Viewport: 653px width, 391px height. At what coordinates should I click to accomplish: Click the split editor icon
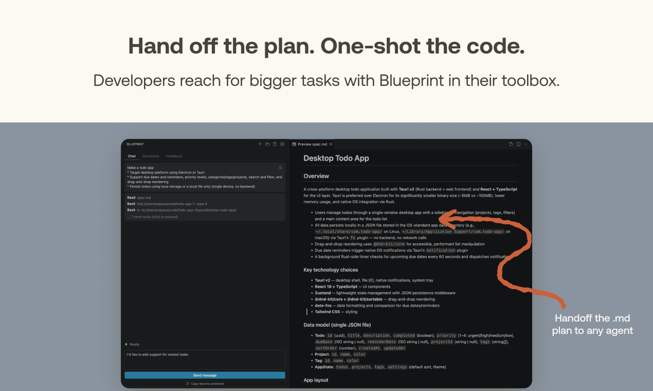[x=518, y=144]
